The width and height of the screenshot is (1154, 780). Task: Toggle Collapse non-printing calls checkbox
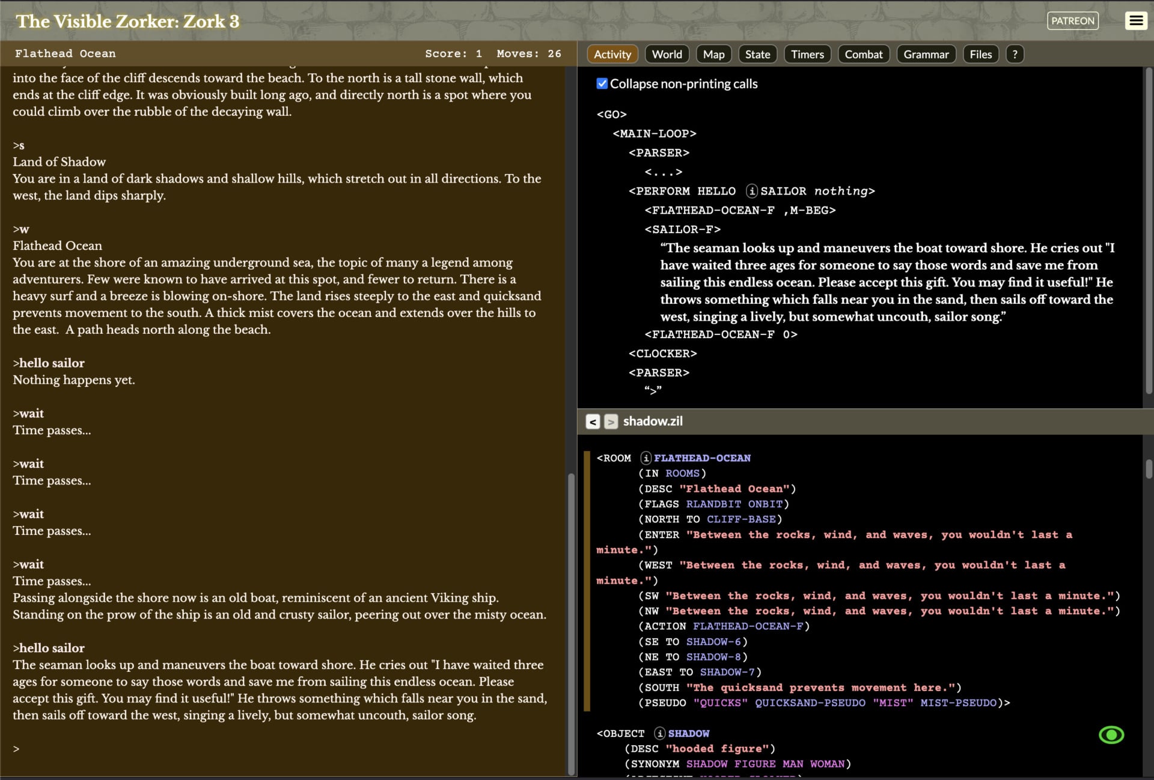(x=602, y=83)
